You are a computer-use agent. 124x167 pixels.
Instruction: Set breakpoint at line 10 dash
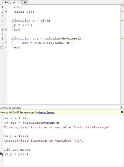(x=6, y=47)
